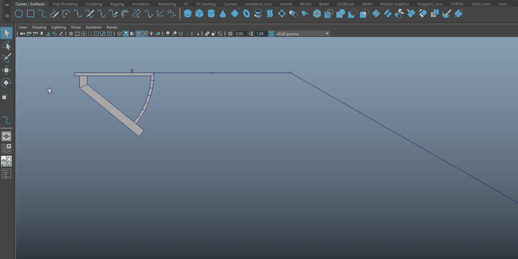Screen dimensions: 518x259
Task: Open the View panel menu
Action: point(23,27)
